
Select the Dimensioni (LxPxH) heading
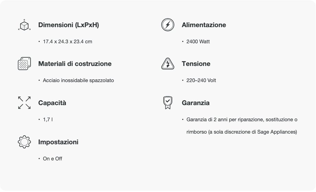pyautogui.click(x=69, y=25)
